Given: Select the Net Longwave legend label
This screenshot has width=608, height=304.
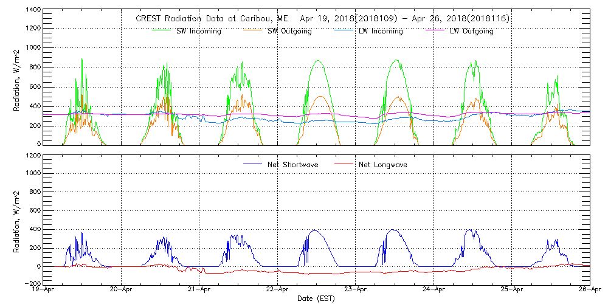Looking at the screenshot, I should click(384, 165).
